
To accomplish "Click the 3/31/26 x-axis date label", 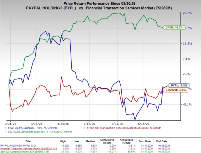I will tap(10, 124).
